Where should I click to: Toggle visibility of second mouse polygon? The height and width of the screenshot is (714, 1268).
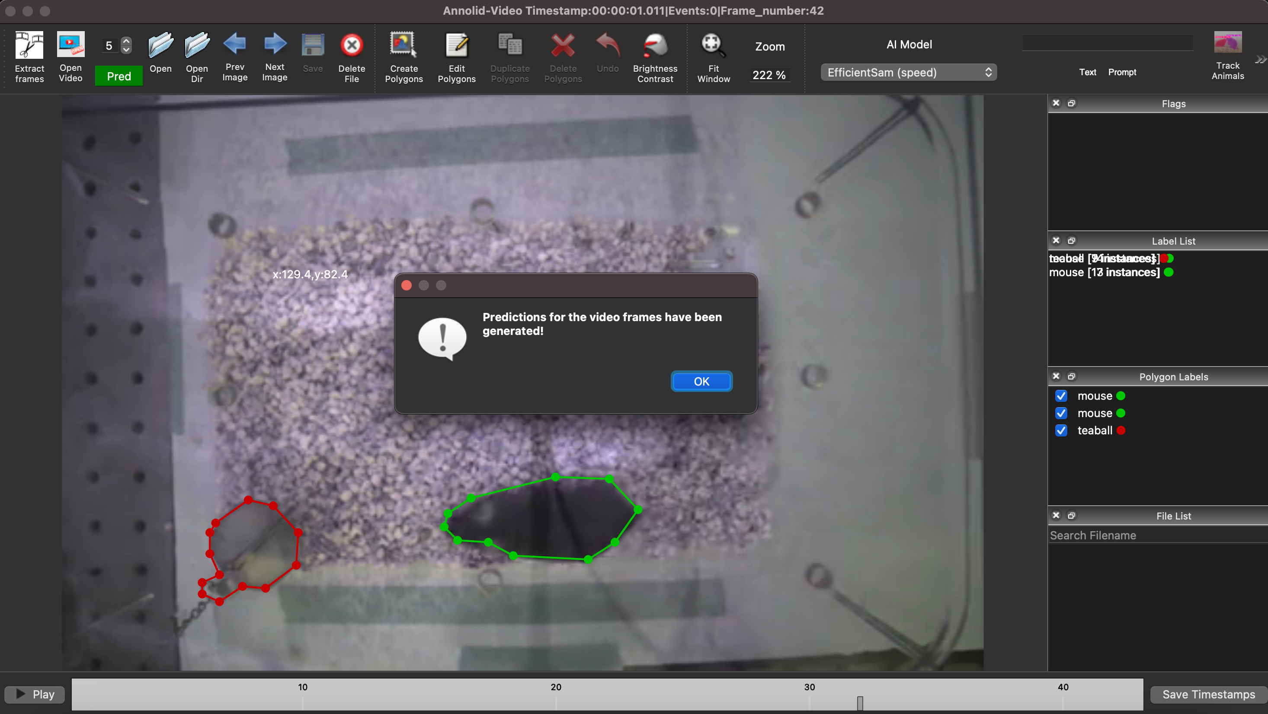tap(1062, 413)
